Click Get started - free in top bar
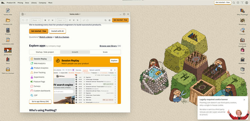The height and width of the screenshot is (121, 250). click(x=223, y=2)
